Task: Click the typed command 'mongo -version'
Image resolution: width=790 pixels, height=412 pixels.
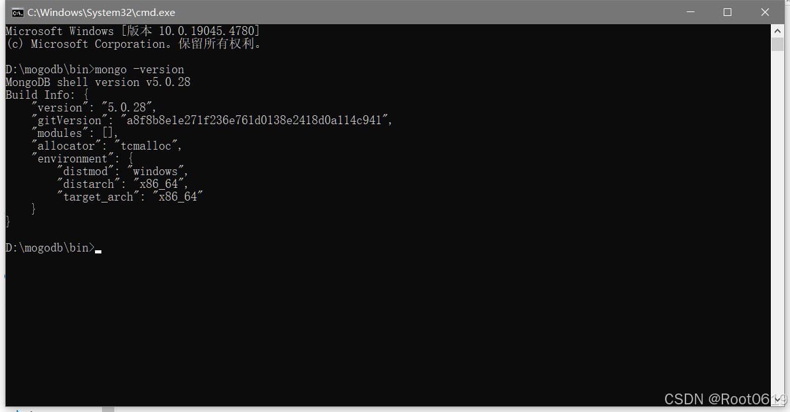Action: tap(140, 69)
